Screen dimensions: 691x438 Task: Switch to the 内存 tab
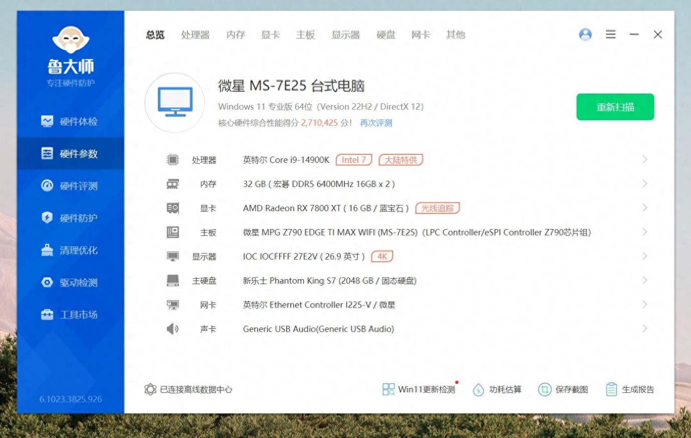click(x=236, y=35)
